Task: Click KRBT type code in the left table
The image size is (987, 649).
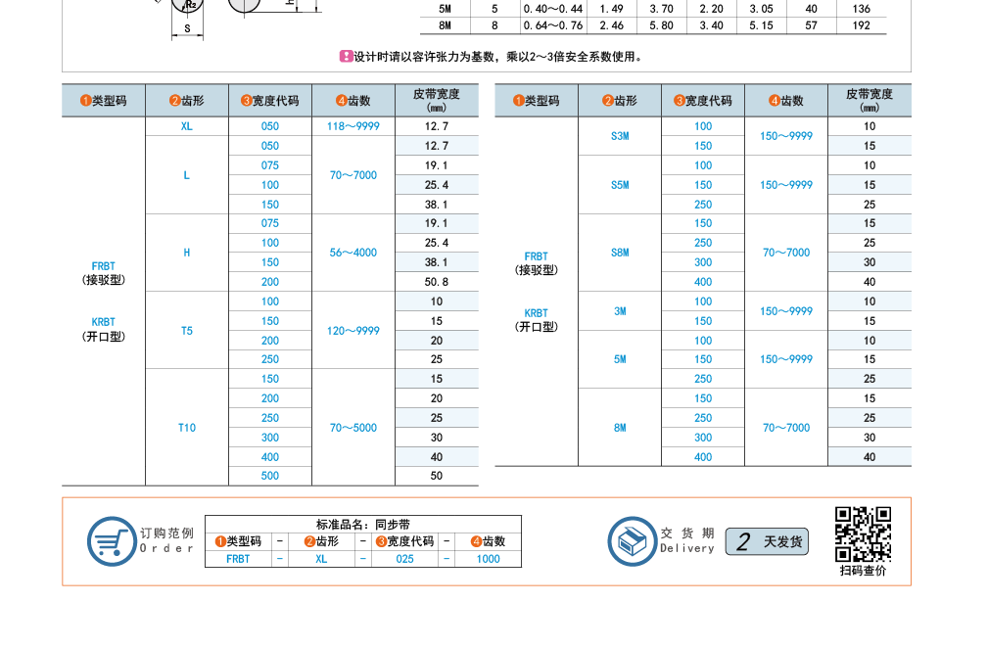Action: click(x=104, y=322)
